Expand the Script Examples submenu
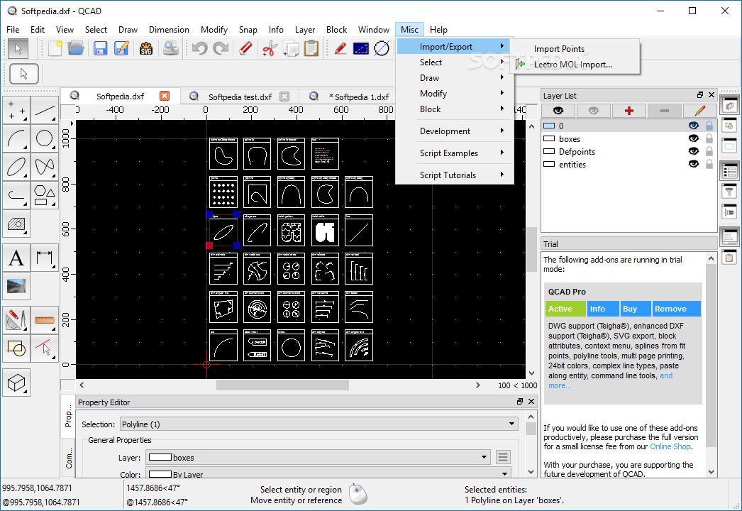The image size is (742, 511). [x=455, y=153]
